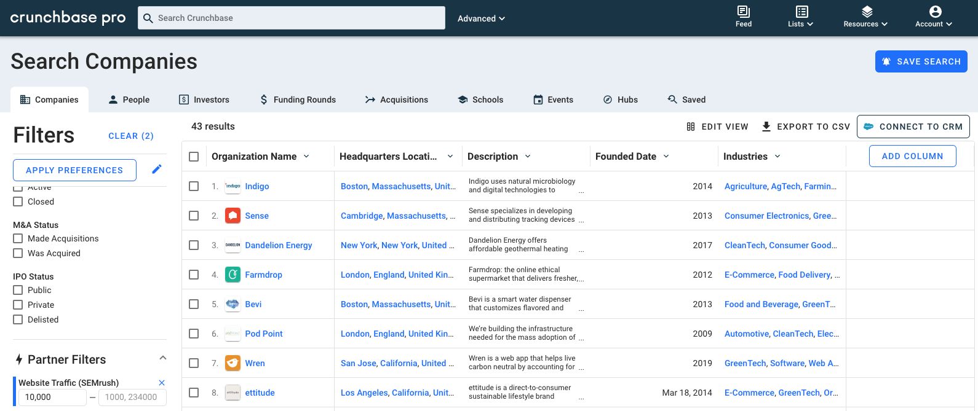Click the Dandelion Energy logo
Viewport: 978px width, 411px height.
(x=233, y=245)
